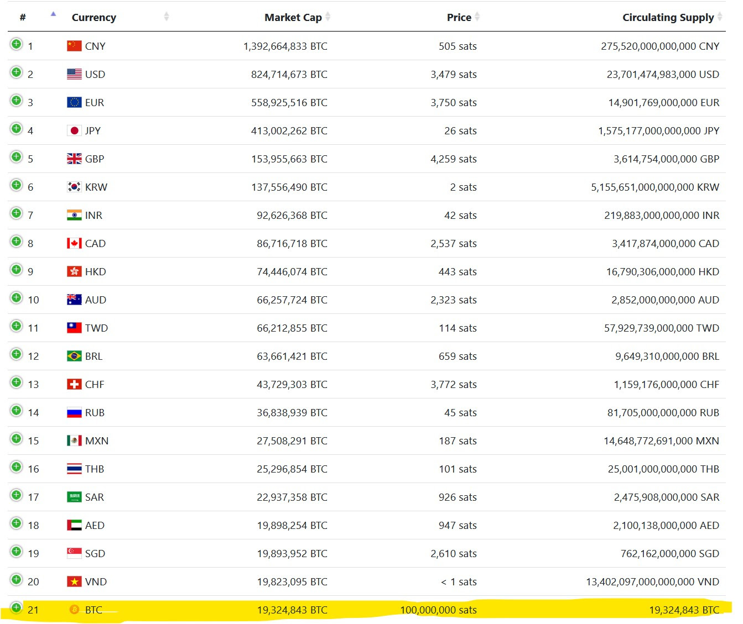
Task: Click the Hong Kong flag icon
Action: pos(74,271)
